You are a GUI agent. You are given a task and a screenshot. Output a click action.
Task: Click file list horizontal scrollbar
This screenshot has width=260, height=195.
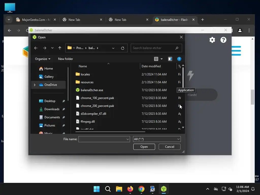point(110,132)
